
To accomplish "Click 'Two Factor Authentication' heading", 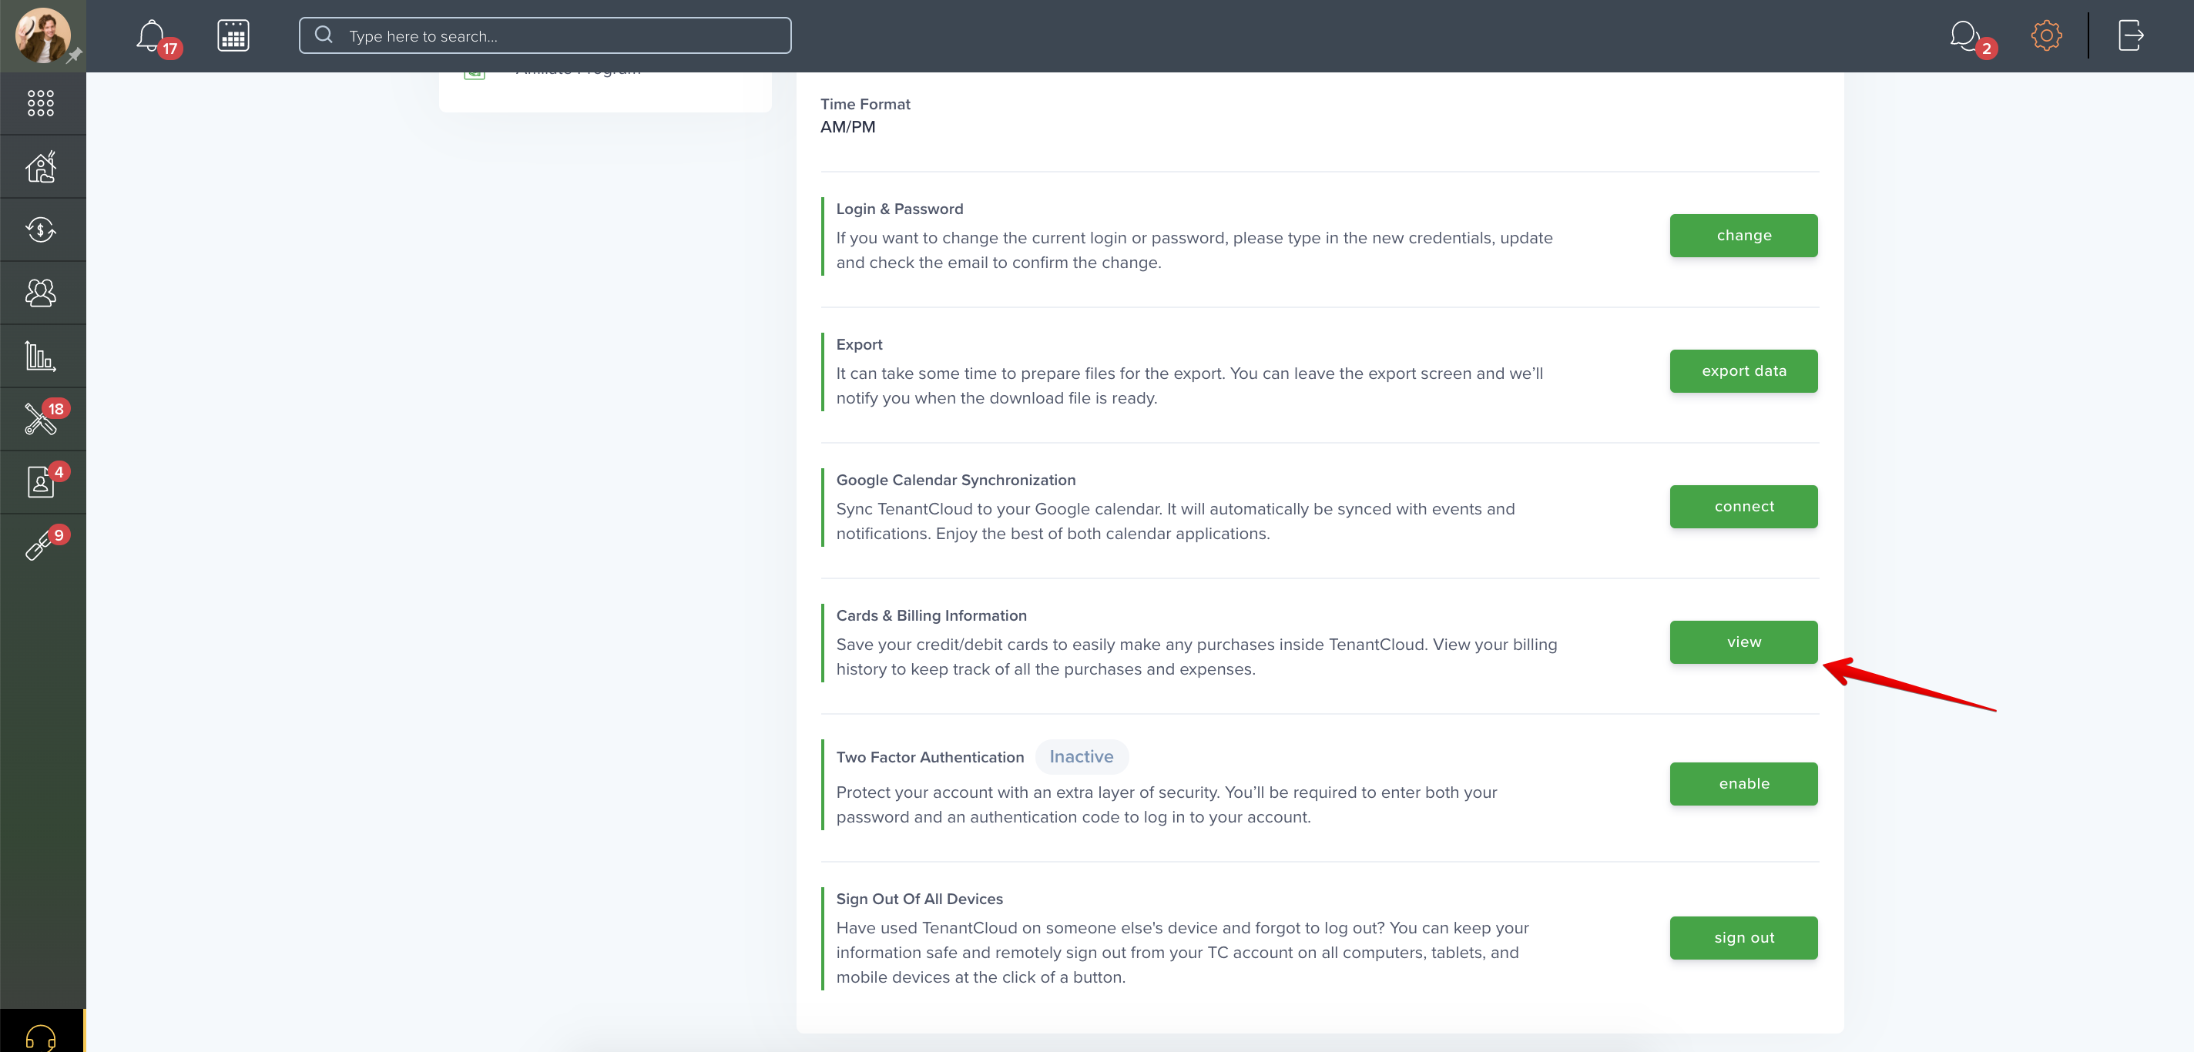I will [x=930, y=758].
